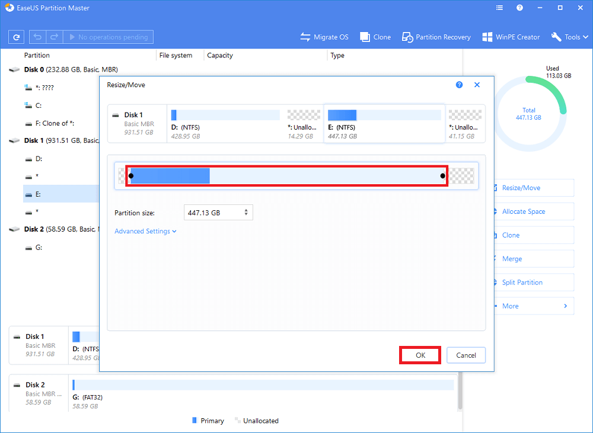Click Allocate Space in the right panel
593x433 pixels.
point(534,211)
